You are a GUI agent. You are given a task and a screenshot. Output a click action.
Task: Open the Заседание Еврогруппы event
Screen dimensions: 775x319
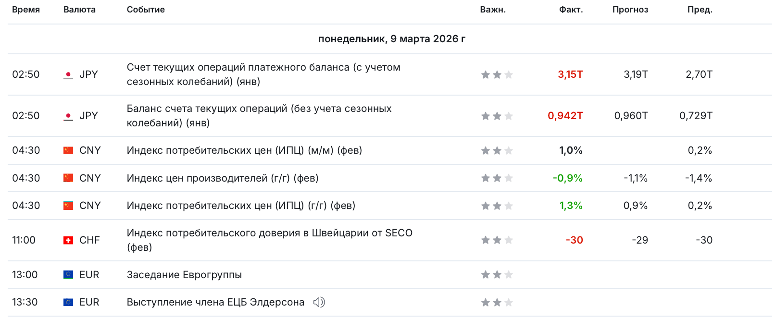[184, 275]
